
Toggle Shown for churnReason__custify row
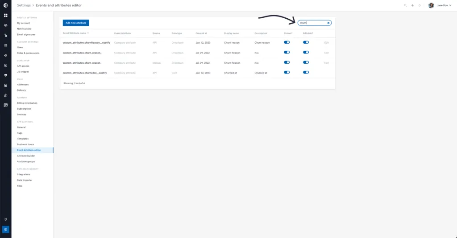pos(287,42)
